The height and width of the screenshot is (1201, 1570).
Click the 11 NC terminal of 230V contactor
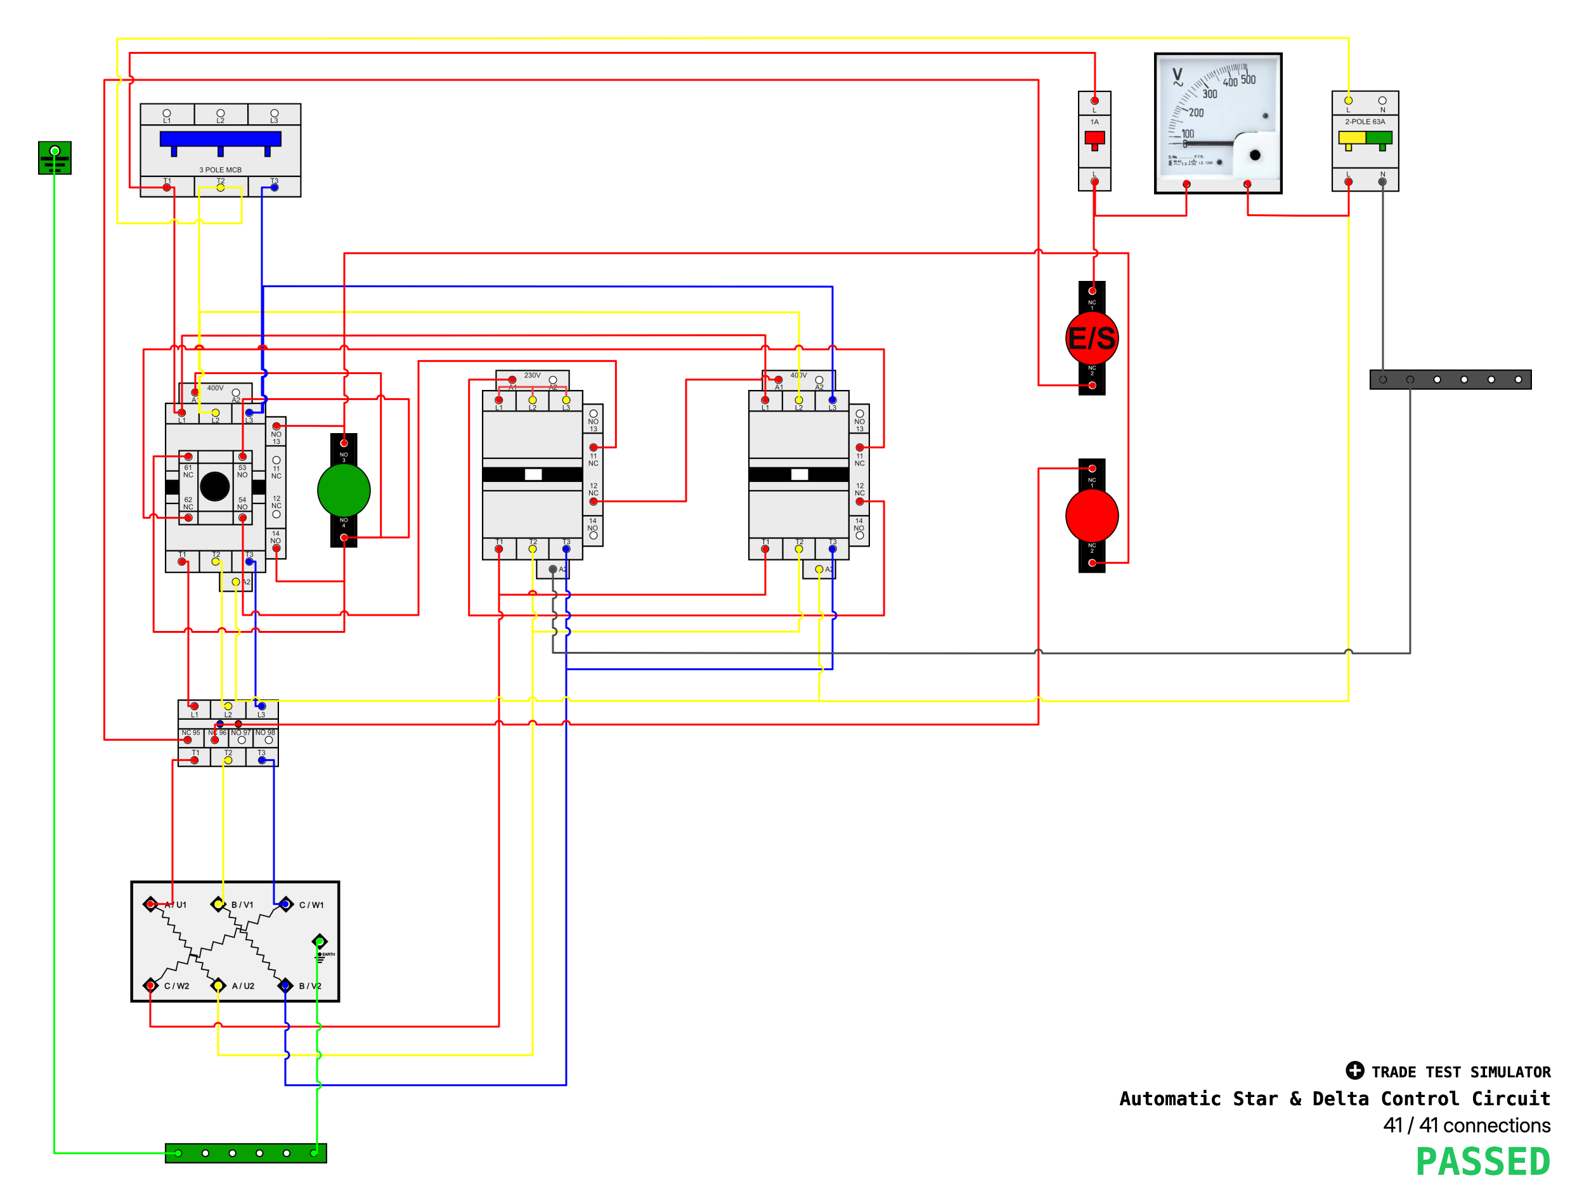[594, 448]
